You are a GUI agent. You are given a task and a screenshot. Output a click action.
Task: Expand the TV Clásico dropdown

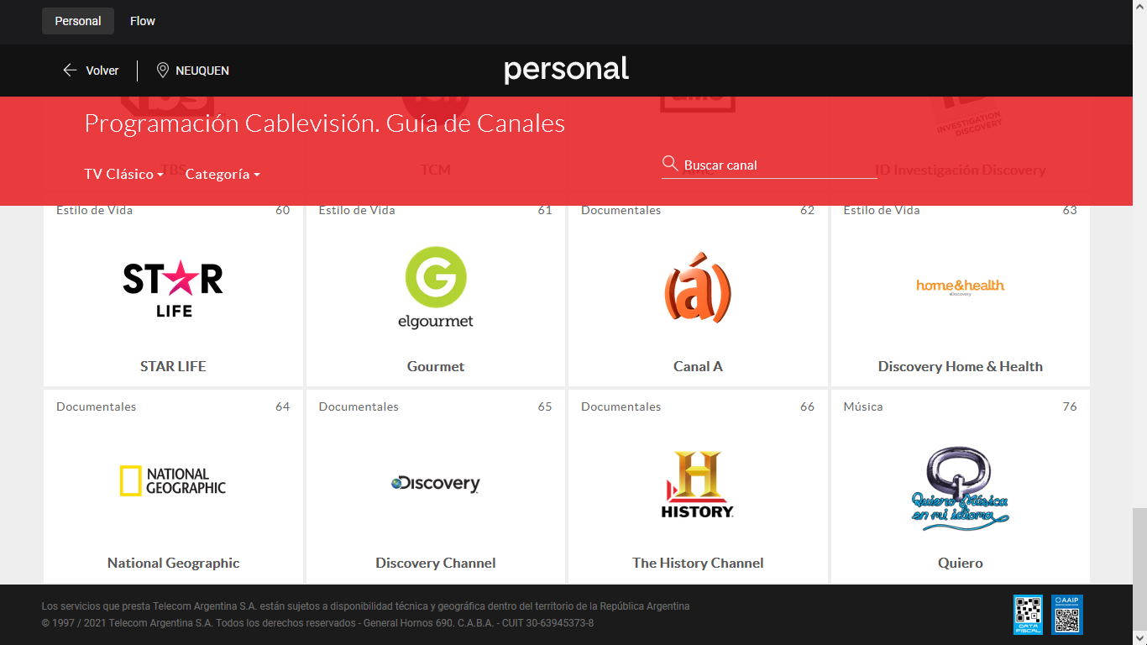click(x=124, y=174)
